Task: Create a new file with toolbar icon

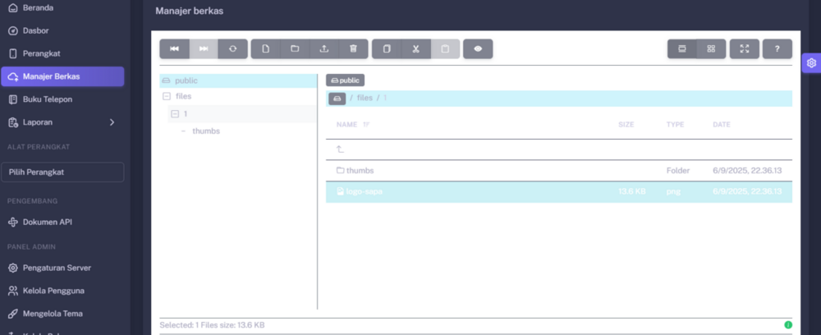Action: (265, 48)
